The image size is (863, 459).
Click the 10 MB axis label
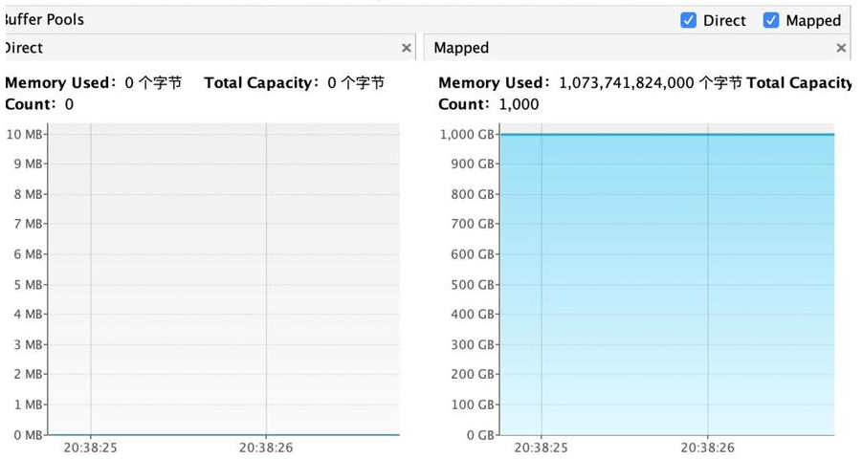[25, 134]
